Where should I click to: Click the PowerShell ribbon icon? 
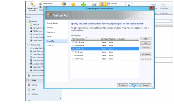129,5
